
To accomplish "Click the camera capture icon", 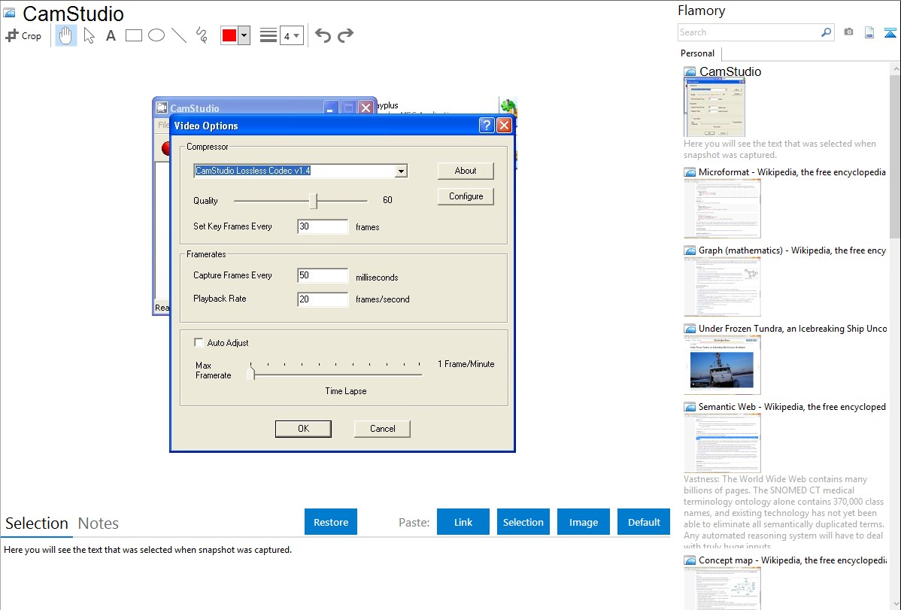I will click(848, 32).
